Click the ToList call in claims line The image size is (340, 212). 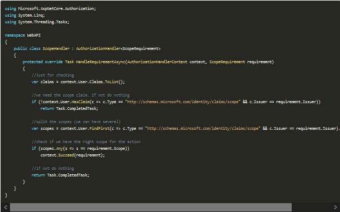click(112, 82)
